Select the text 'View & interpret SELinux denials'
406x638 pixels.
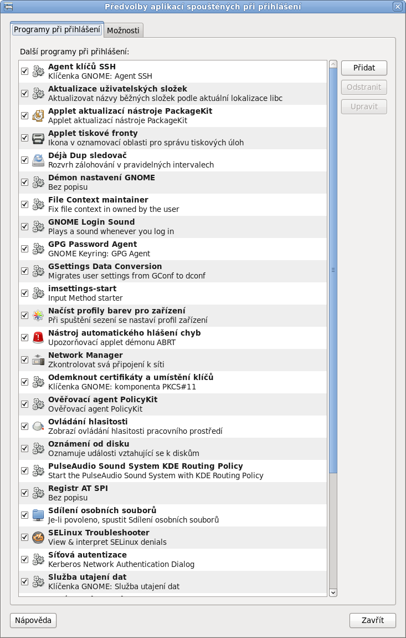[107, 543]
